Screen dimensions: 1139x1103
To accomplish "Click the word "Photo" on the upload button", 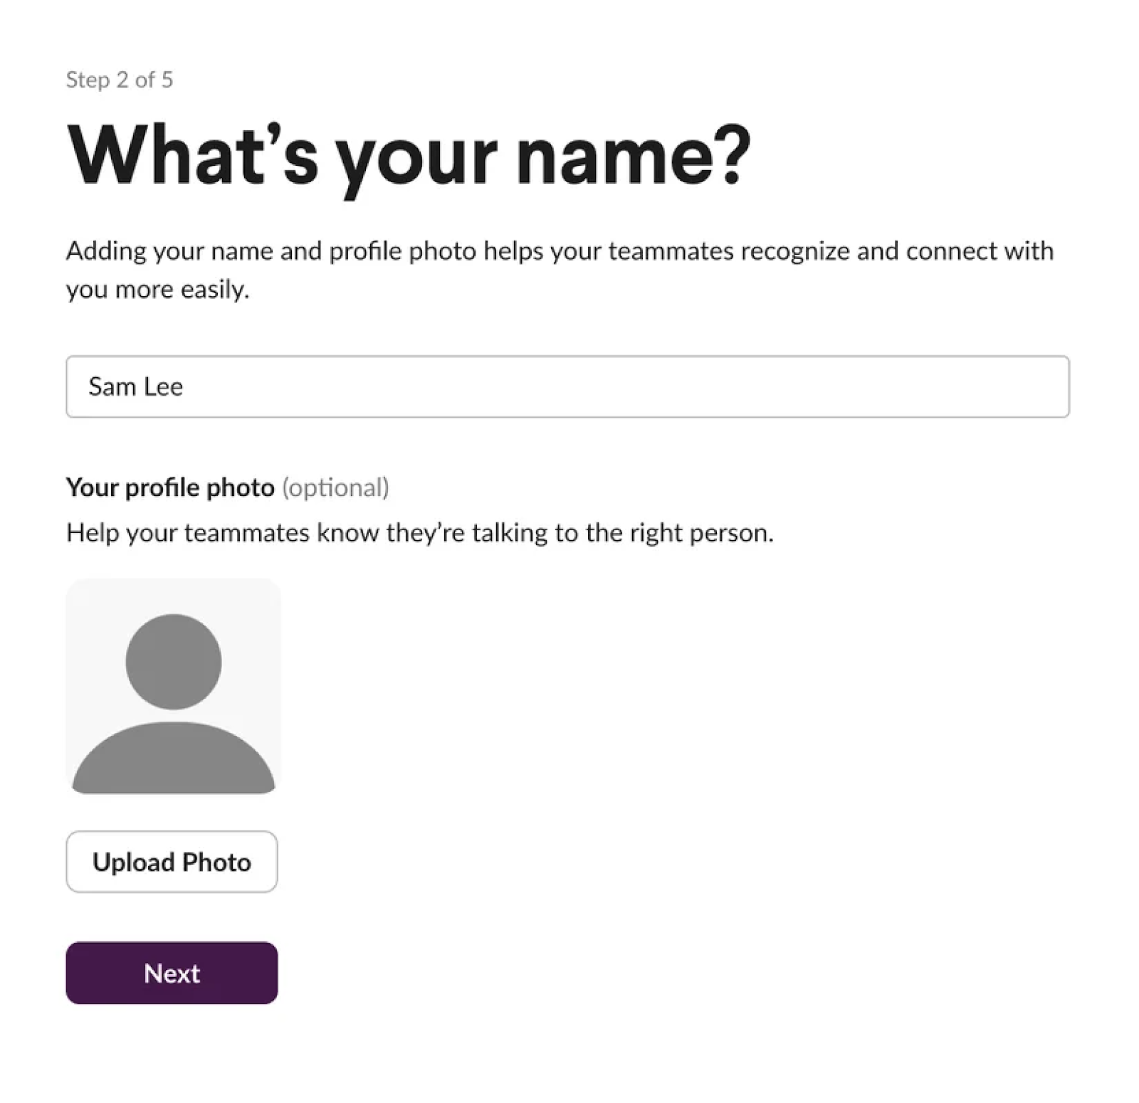I will pos(216,862).
